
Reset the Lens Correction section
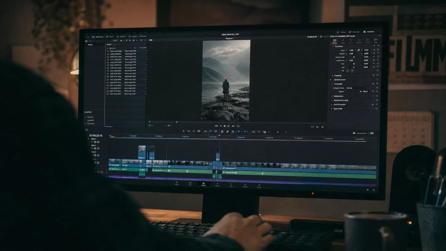377,105
